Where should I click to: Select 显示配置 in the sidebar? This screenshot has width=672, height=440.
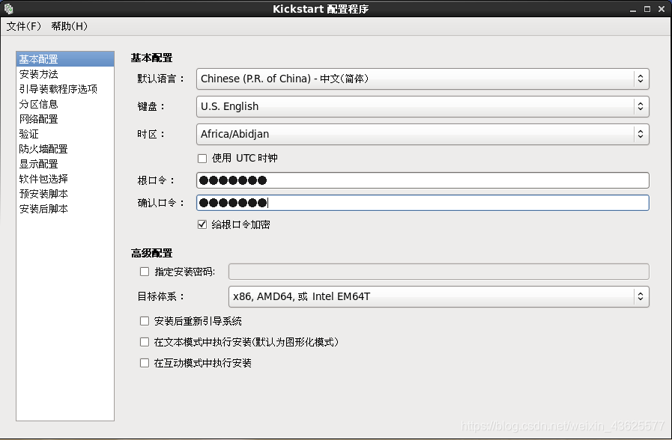point(65,164)
